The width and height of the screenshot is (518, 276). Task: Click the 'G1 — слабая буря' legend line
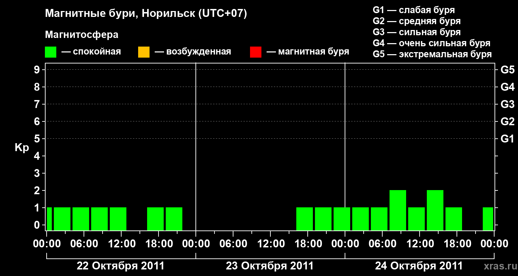(x=414, y=10)
